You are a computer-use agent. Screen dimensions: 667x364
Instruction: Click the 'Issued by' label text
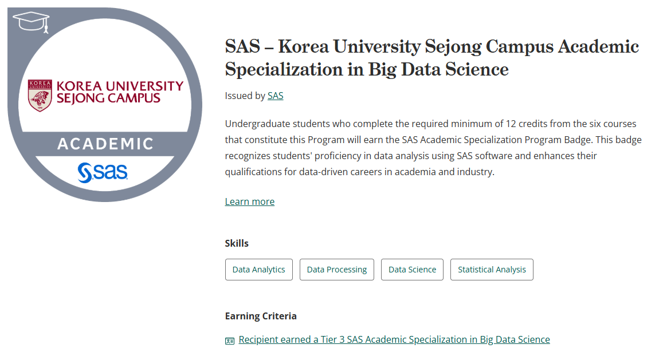[245, 96]
